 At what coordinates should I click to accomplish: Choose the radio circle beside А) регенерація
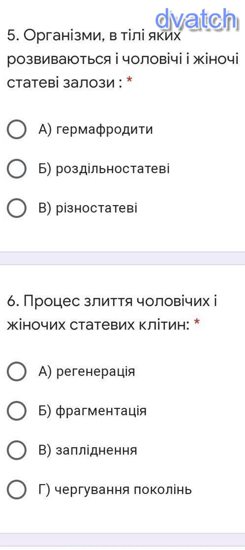(16, 371)
